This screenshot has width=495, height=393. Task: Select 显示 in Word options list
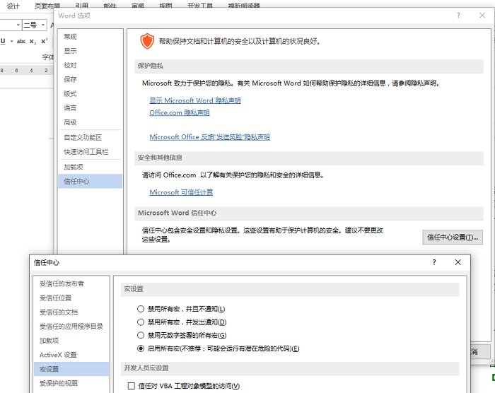pyautogui.click(x=90, y=51)
